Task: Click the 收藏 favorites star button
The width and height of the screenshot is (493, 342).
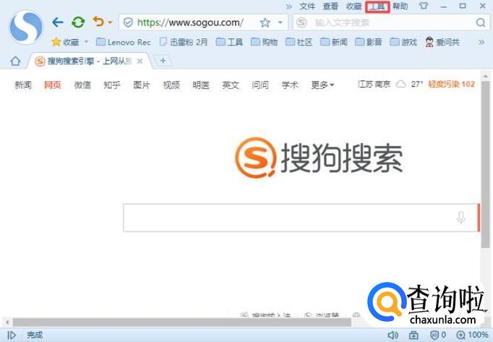Action: point(65,42)
